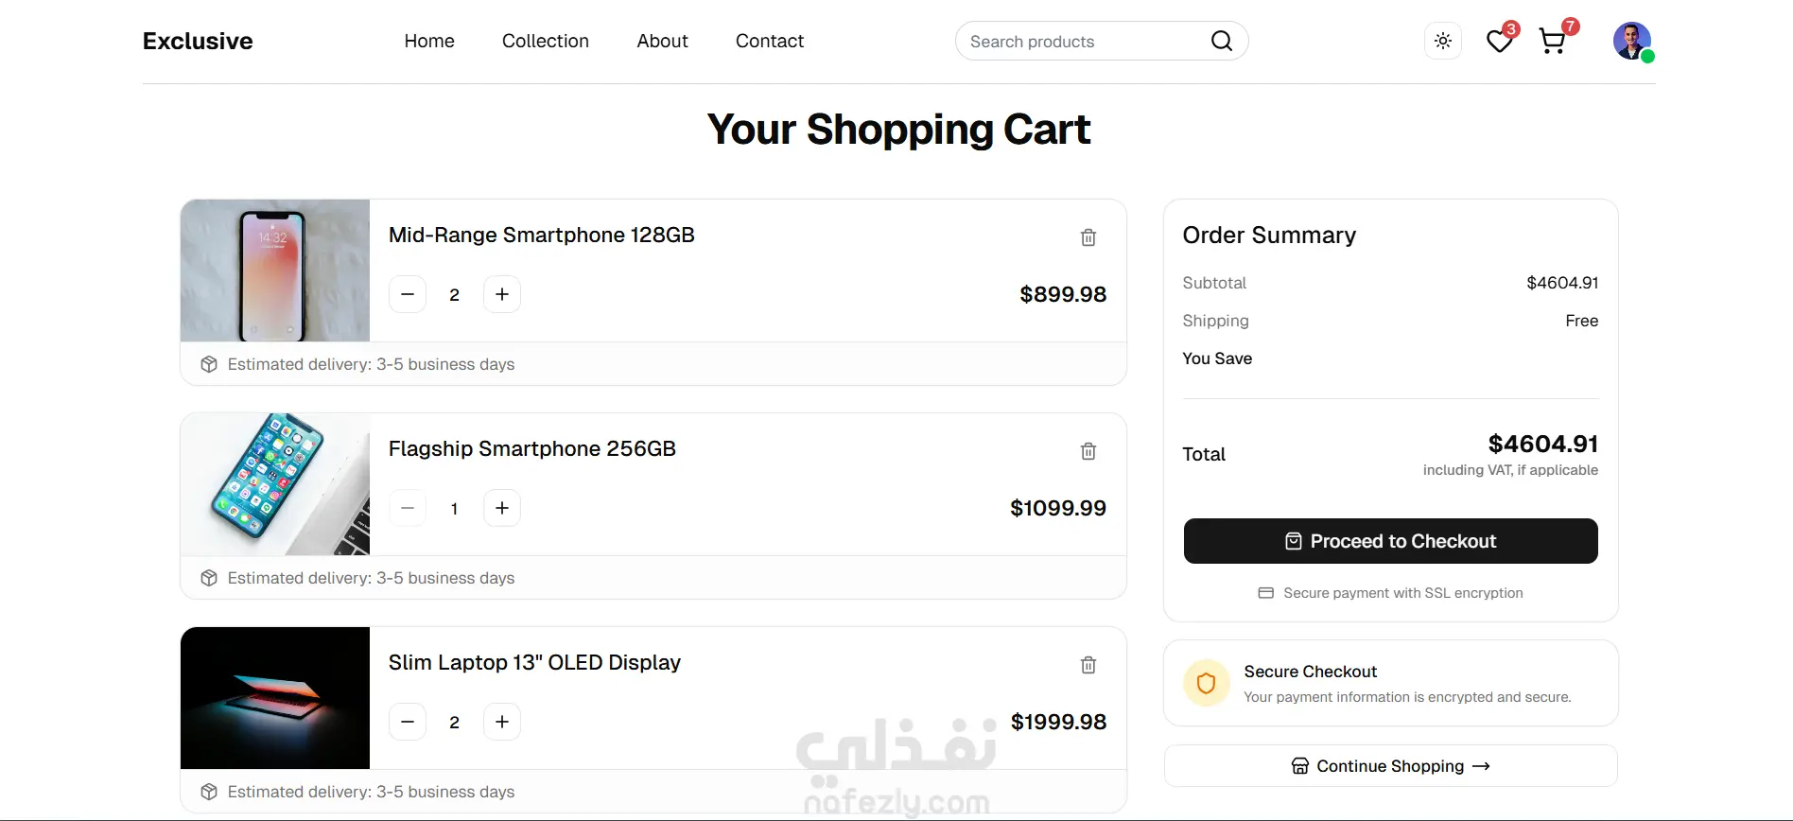Increase Flagship Smartphone quantity with plus

(x=502, y=508)
